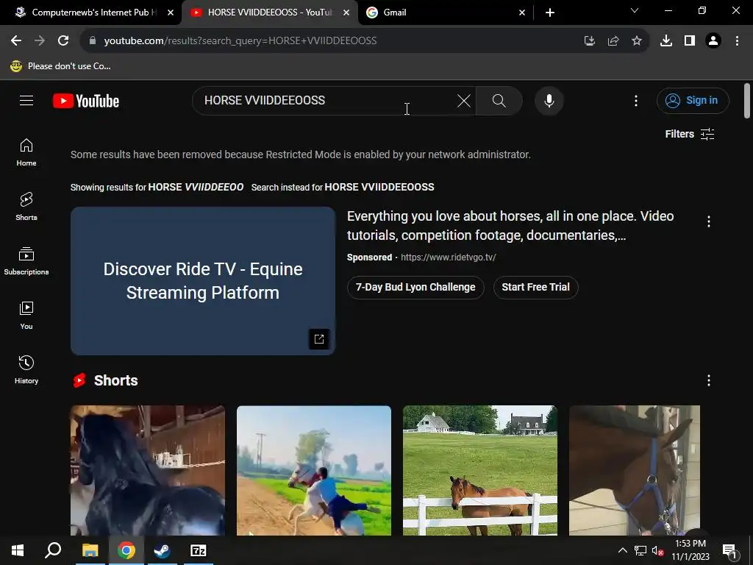
Task: Open a new browser tab
Action: (x=550, y=13)
